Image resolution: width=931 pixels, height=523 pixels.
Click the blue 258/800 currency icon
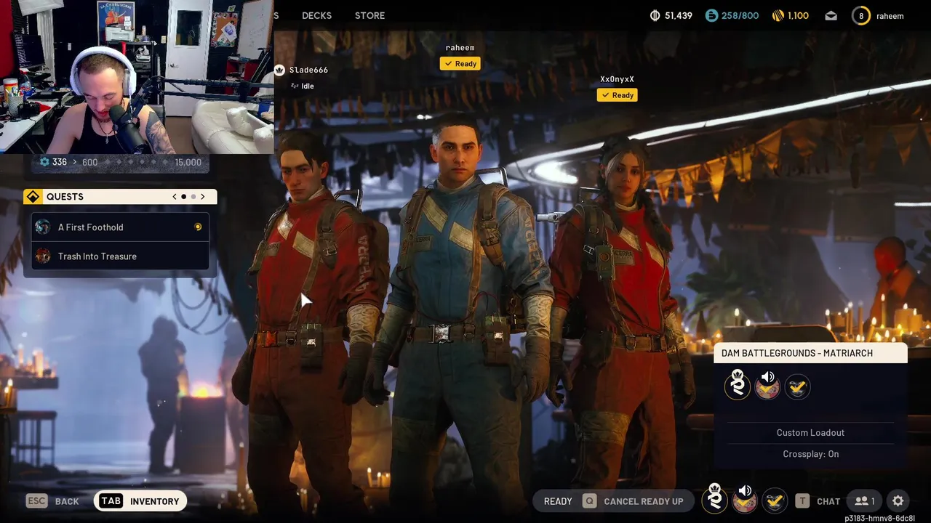coord(711,15)
